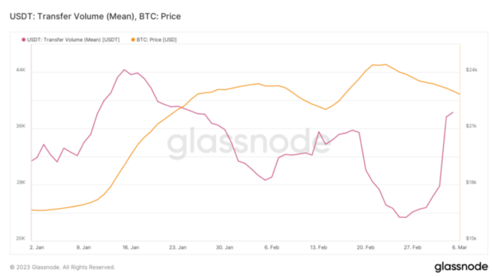Click the pink USDT legend dot

(x=24, y=40)
